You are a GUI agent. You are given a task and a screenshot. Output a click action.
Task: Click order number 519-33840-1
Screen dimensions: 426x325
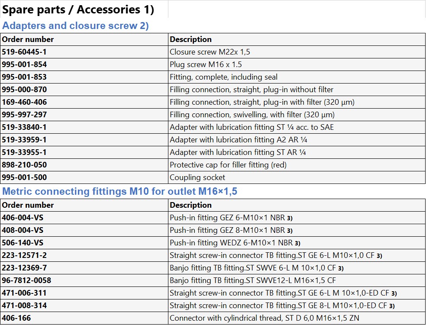24,127
